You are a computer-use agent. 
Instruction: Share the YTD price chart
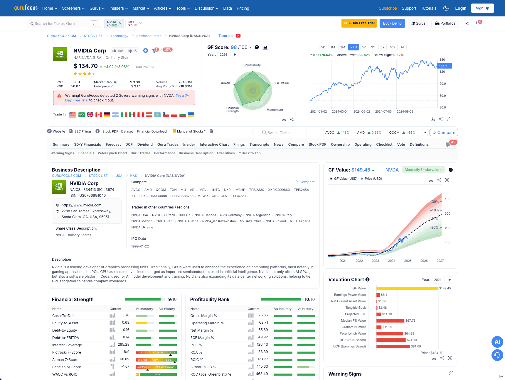click(441, 119)
